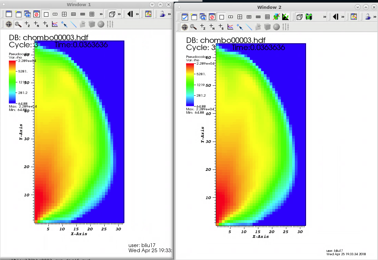This screenshot has width=378, height=260.
Task: Activate the zoom magnifier in Window 1
Action: click(18, 24)
